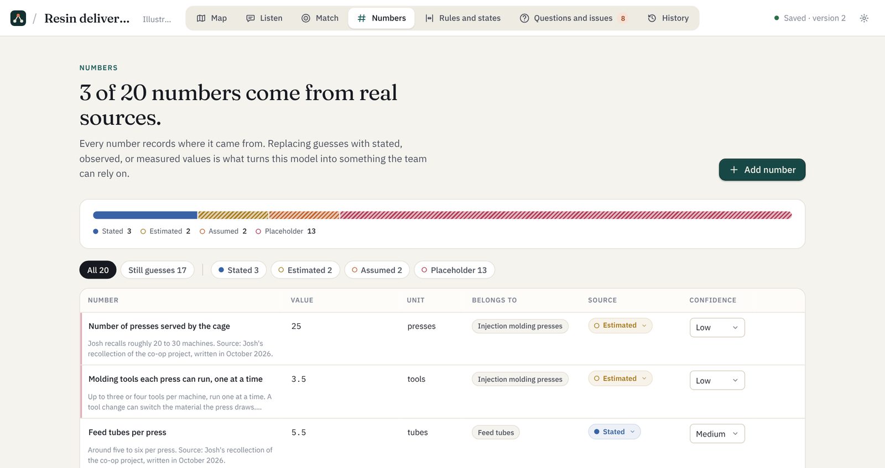885x468 pixels.
Task: Toggle the Placeholder 13 filter chip
Action: [x=454, y=270]
